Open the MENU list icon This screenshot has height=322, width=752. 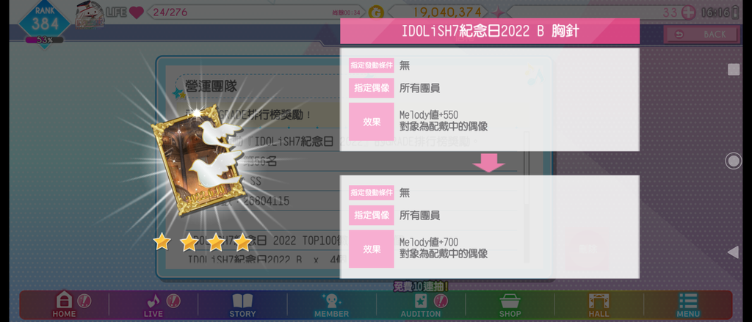(x=688, y=301)
